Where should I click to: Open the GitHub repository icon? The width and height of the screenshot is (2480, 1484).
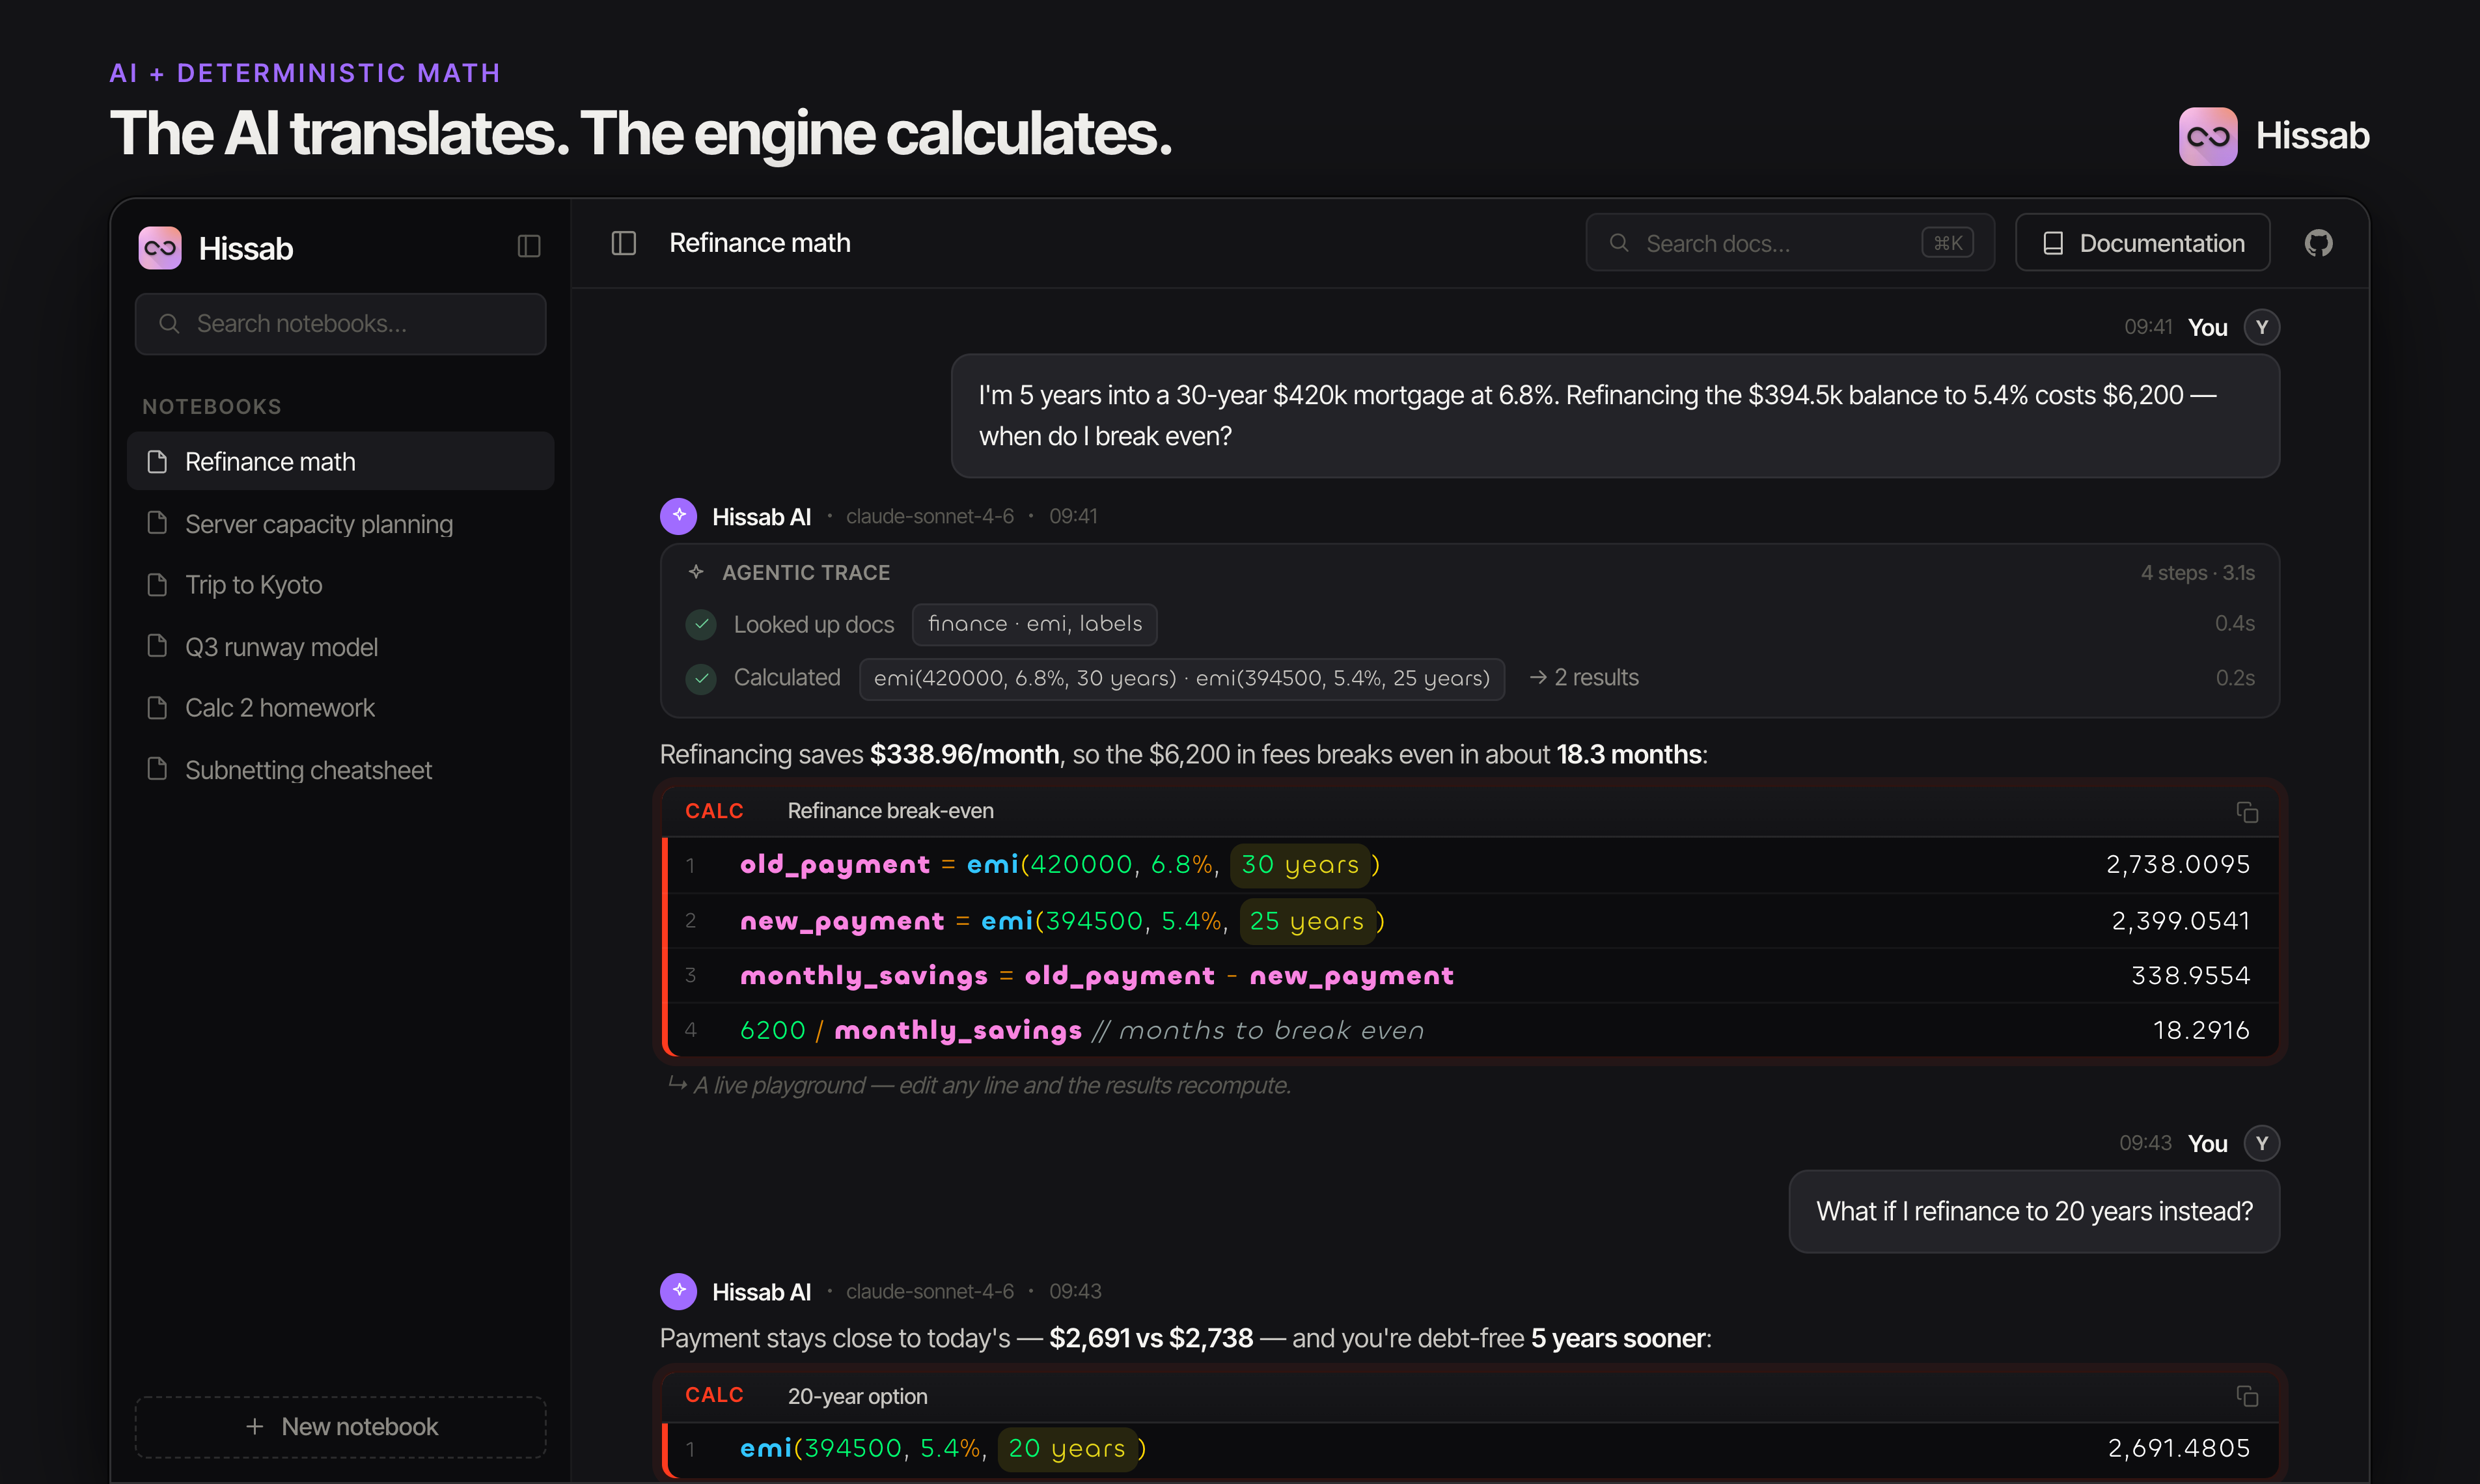(2318, 243)
